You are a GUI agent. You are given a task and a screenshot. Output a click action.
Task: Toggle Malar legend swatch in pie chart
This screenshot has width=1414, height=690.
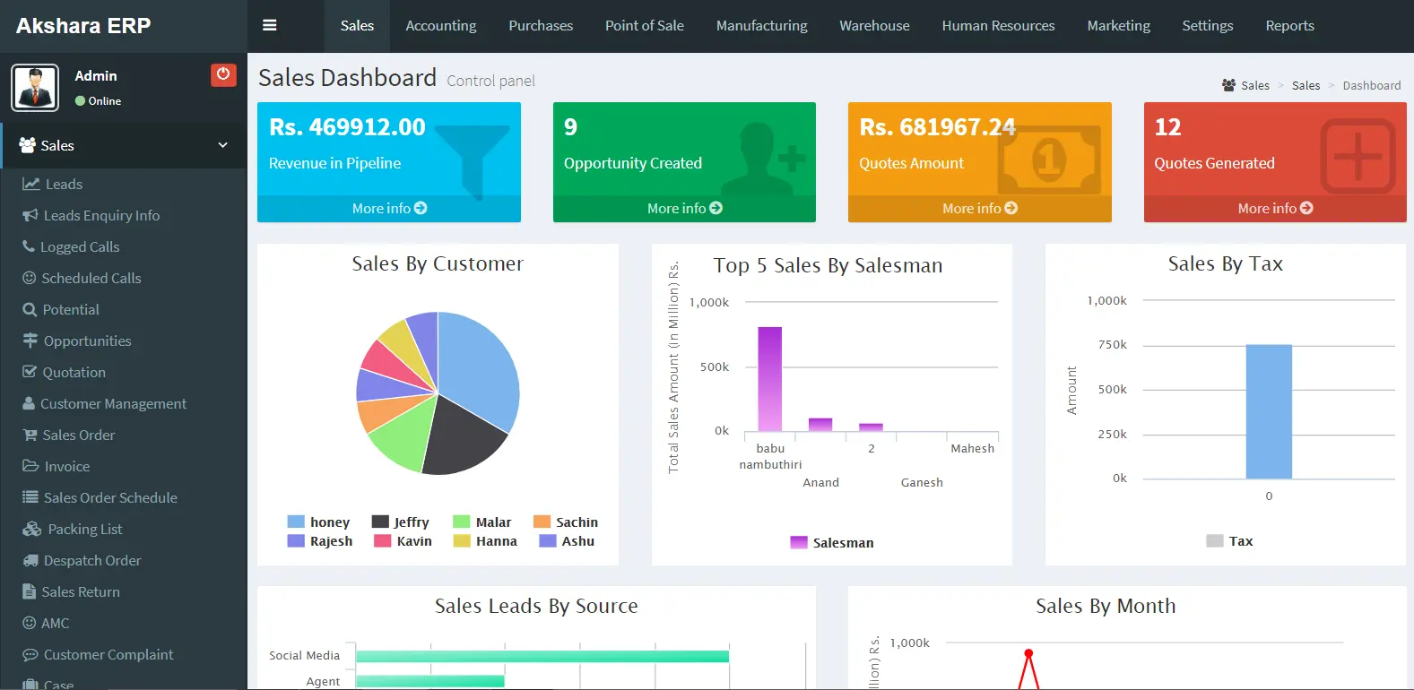pos(462,522)
